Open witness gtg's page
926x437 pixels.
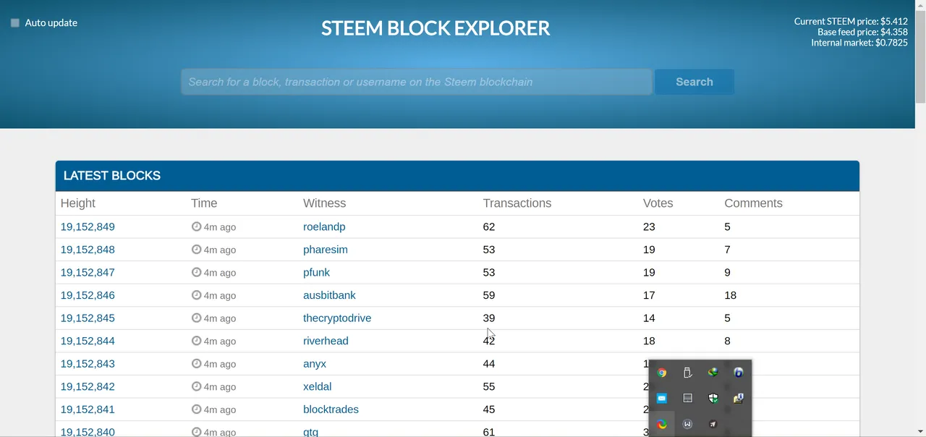[x=310, y=432]
